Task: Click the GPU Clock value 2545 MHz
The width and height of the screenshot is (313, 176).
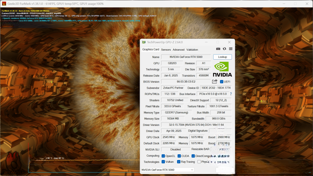Action: [x=169, y=137]
